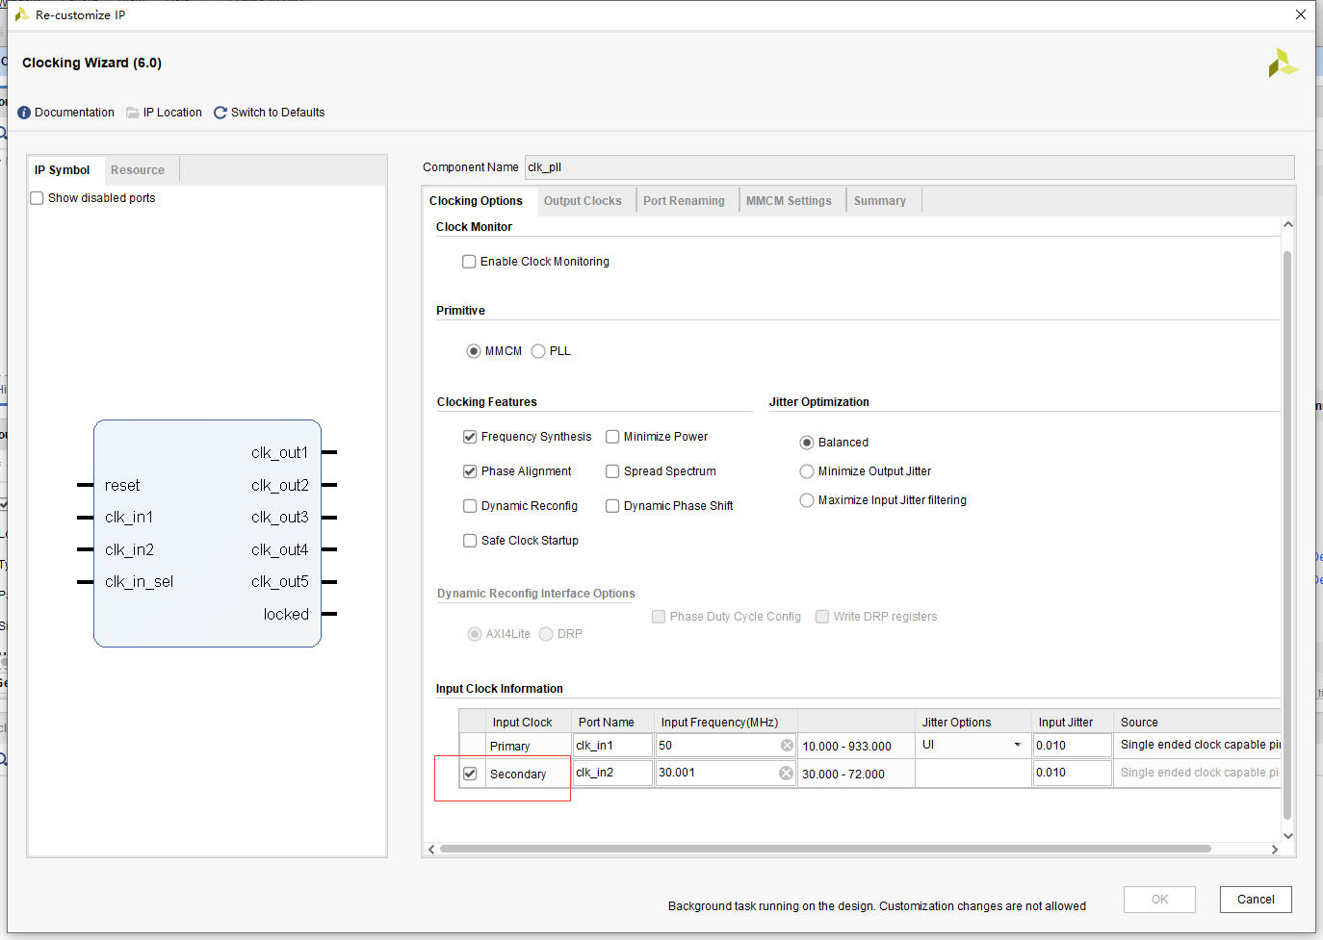Click the vertical scrollbar down arrow
The width and height of the screenshot is (1323, 940).
pyautogui.click(x=1287, y=836)
